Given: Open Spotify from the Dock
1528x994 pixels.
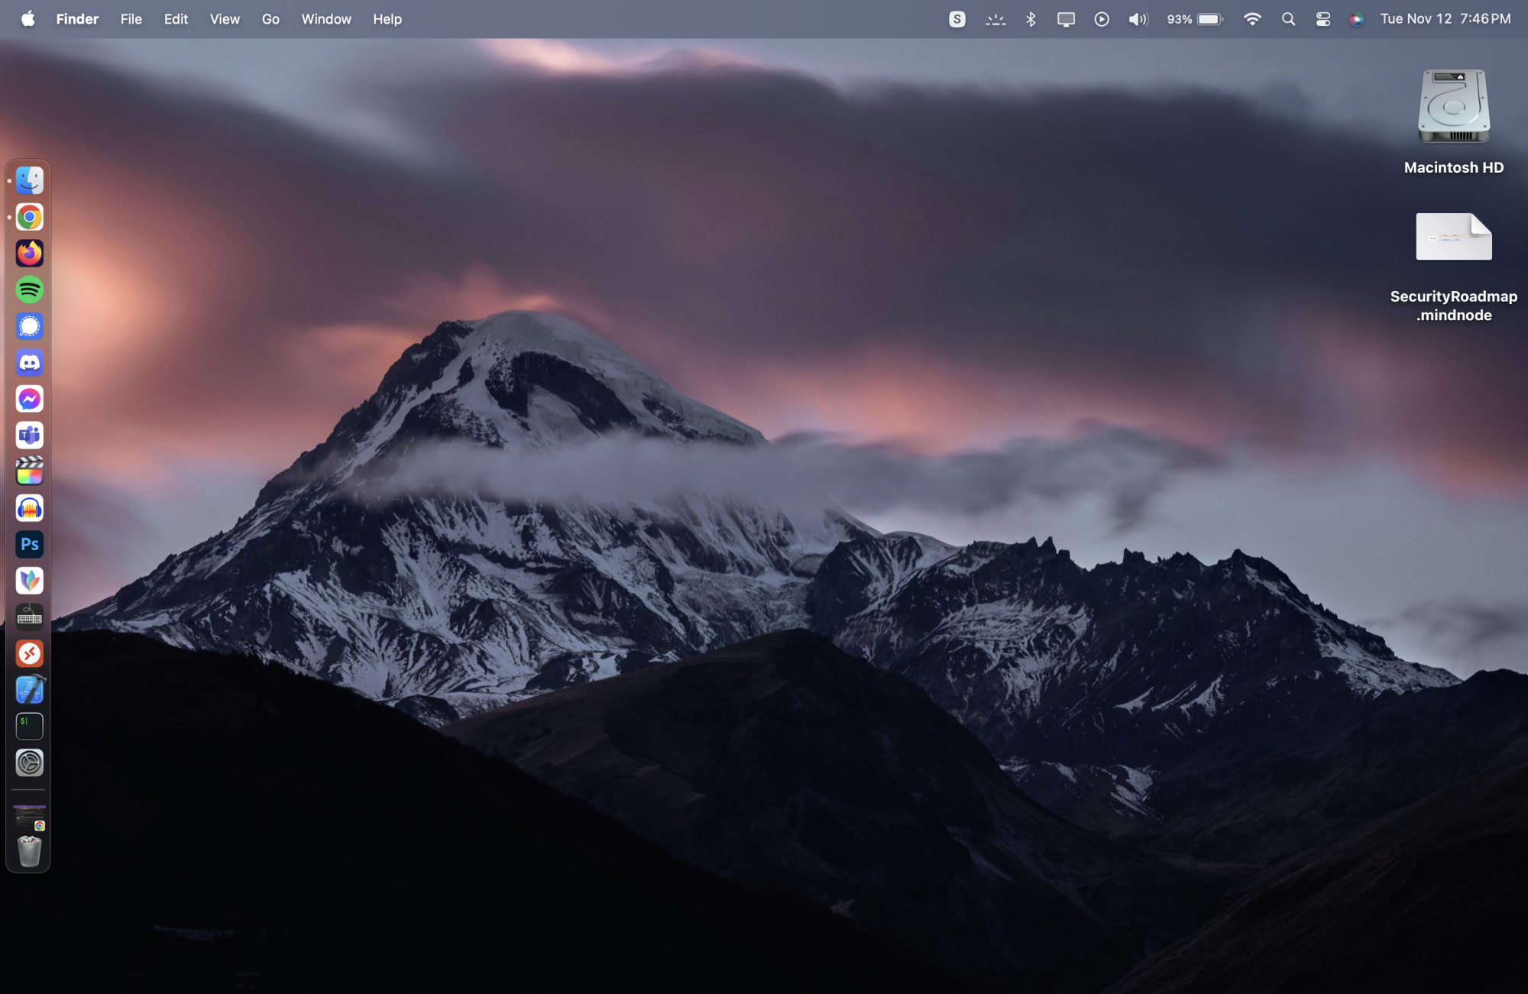Looking at the screenshot, I should click(x=29, y=290).
